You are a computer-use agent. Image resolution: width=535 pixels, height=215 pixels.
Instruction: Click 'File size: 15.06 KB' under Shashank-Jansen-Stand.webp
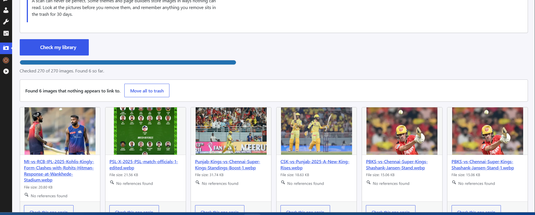pyautogui.click(x=380, y=175)
